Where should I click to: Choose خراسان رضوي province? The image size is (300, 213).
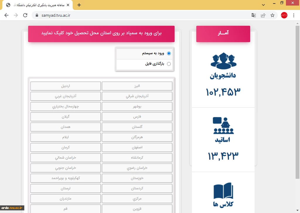[x=137, y=168]
